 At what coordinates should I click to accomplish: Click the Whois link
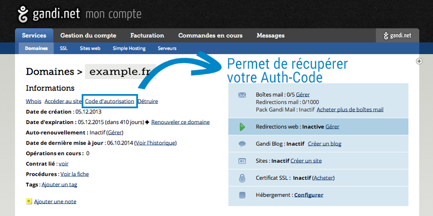[33, 101]
